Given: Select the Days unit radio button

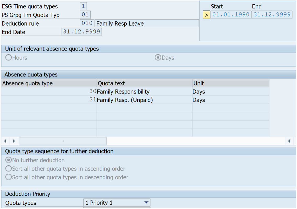Looking at the screenshot, I should pos(158,58).
